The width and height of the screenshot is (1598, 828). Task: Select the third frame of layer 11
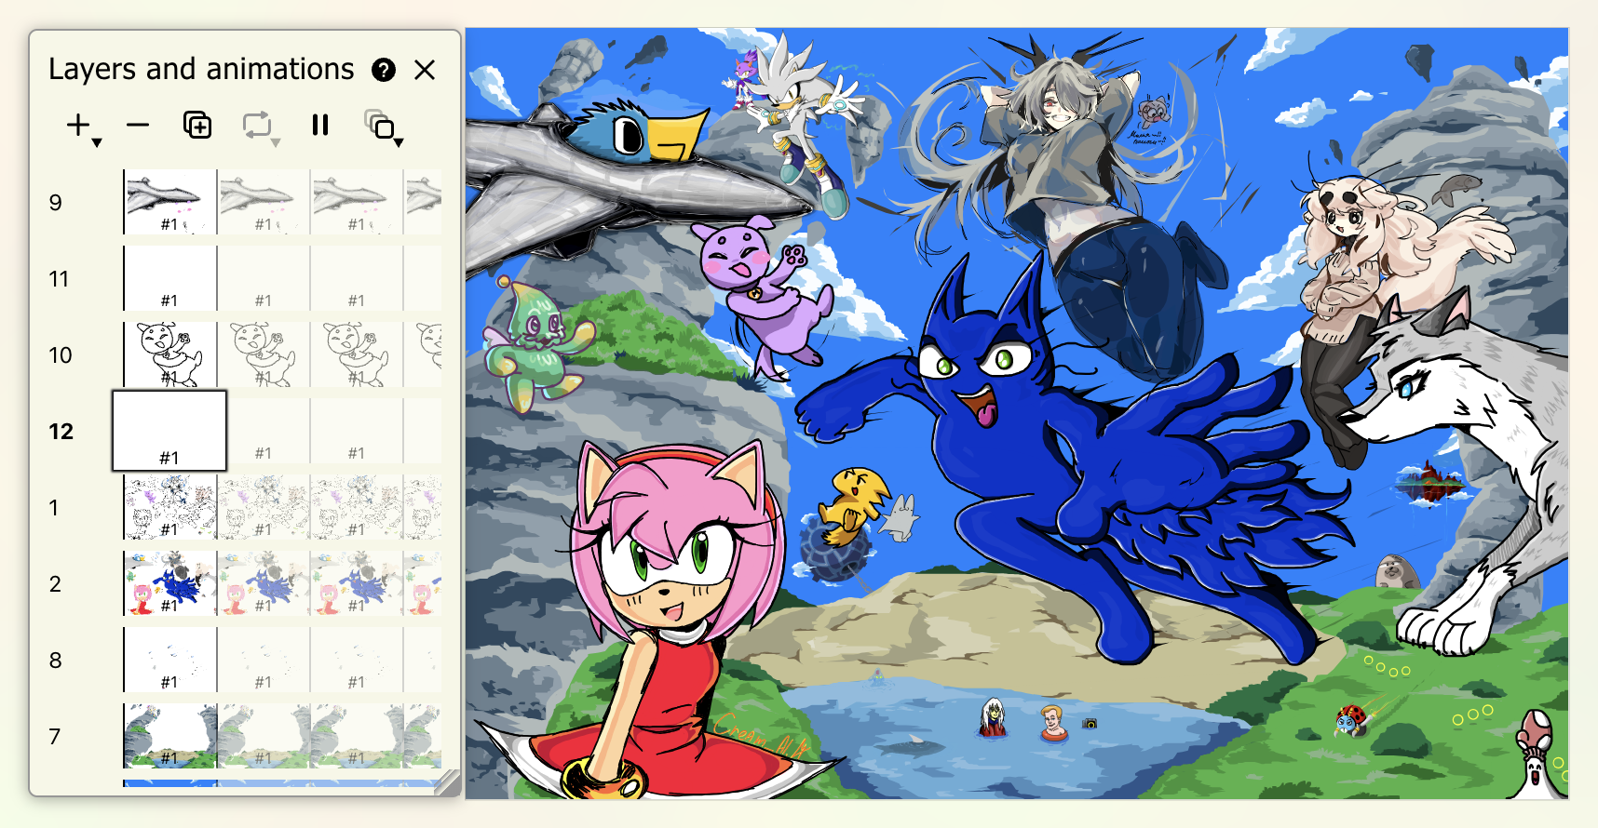[x=358, y=278]
